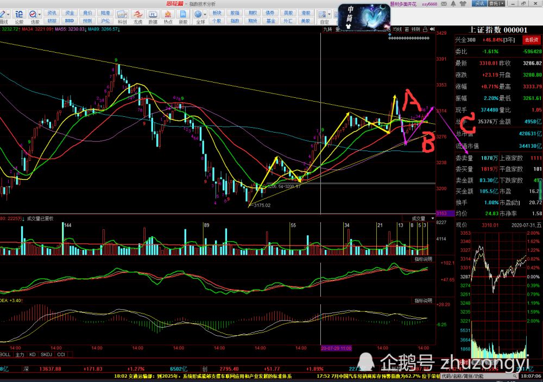
Task: Expand the 画线 drawing tool dropdown arrow
Action: [x=8, y=14]
